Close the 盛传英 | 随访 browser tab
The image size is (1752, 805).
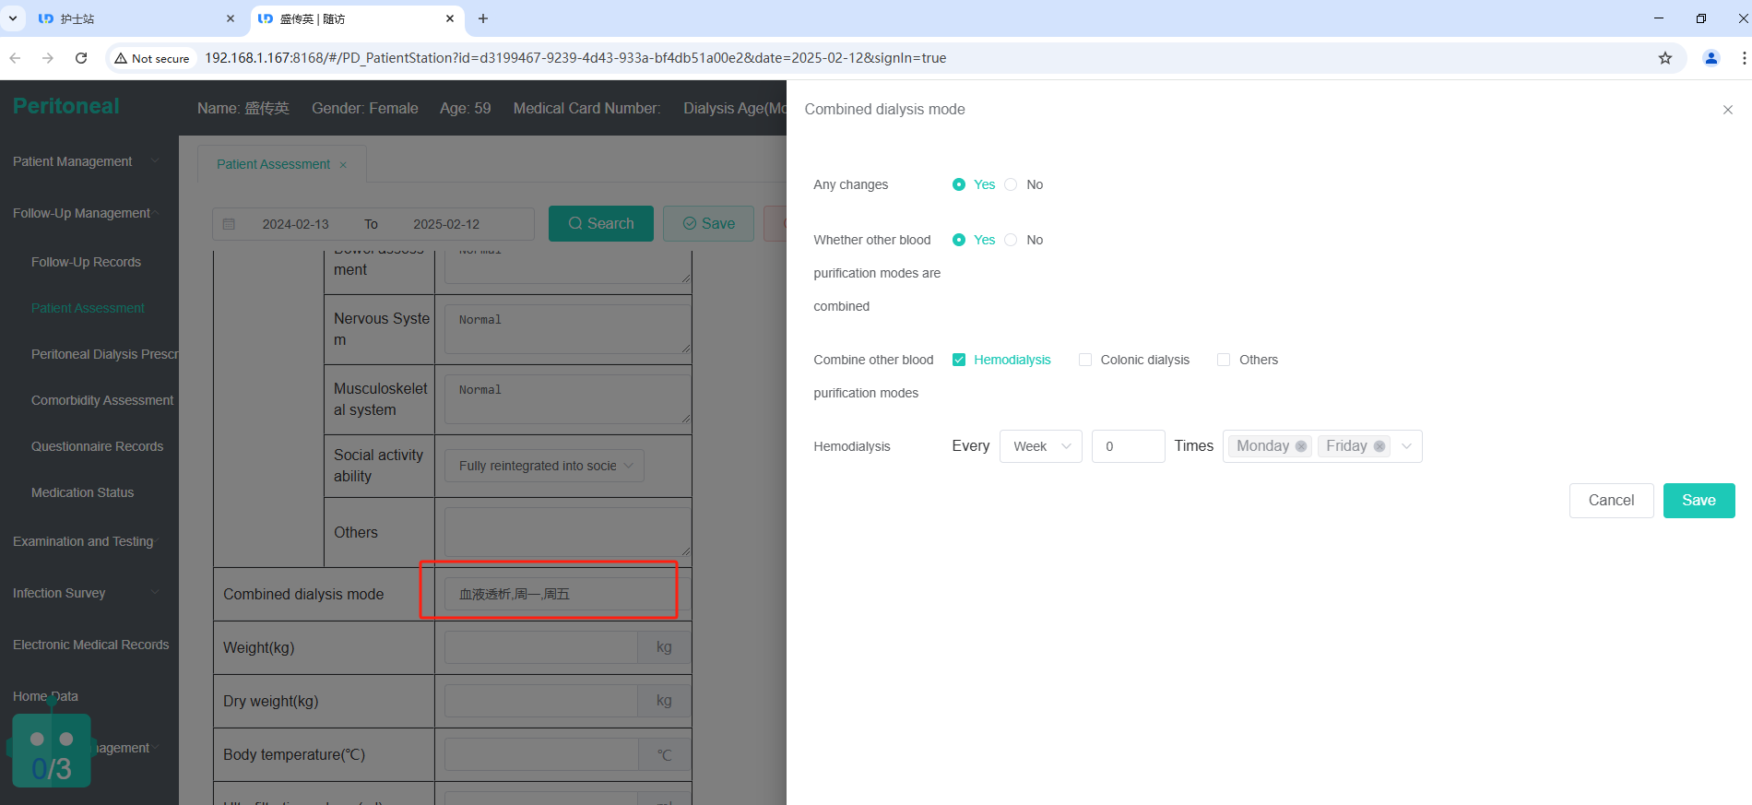point(450,18)
